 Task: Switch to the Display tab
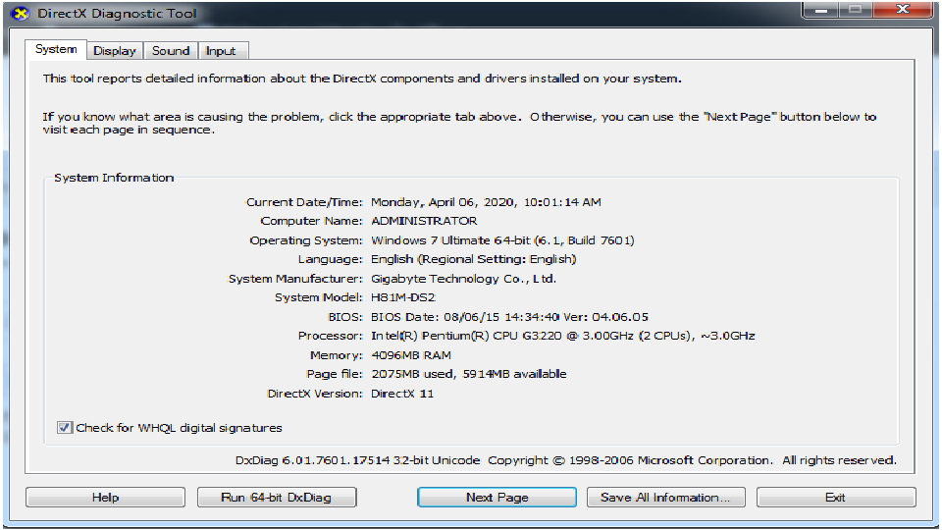tap(115, 50)
